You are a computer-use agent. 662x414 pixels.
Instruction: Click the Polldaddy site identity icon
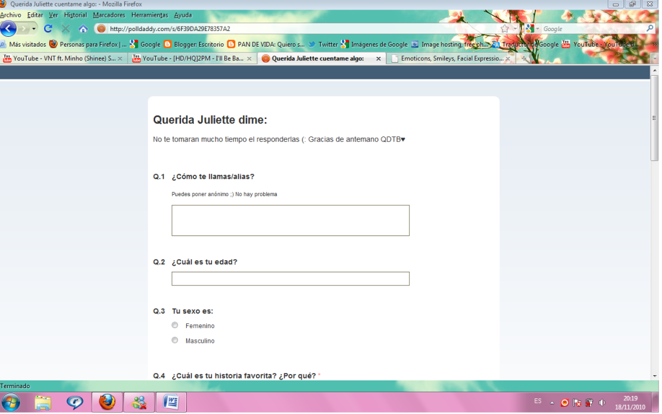tap(101, 28)
